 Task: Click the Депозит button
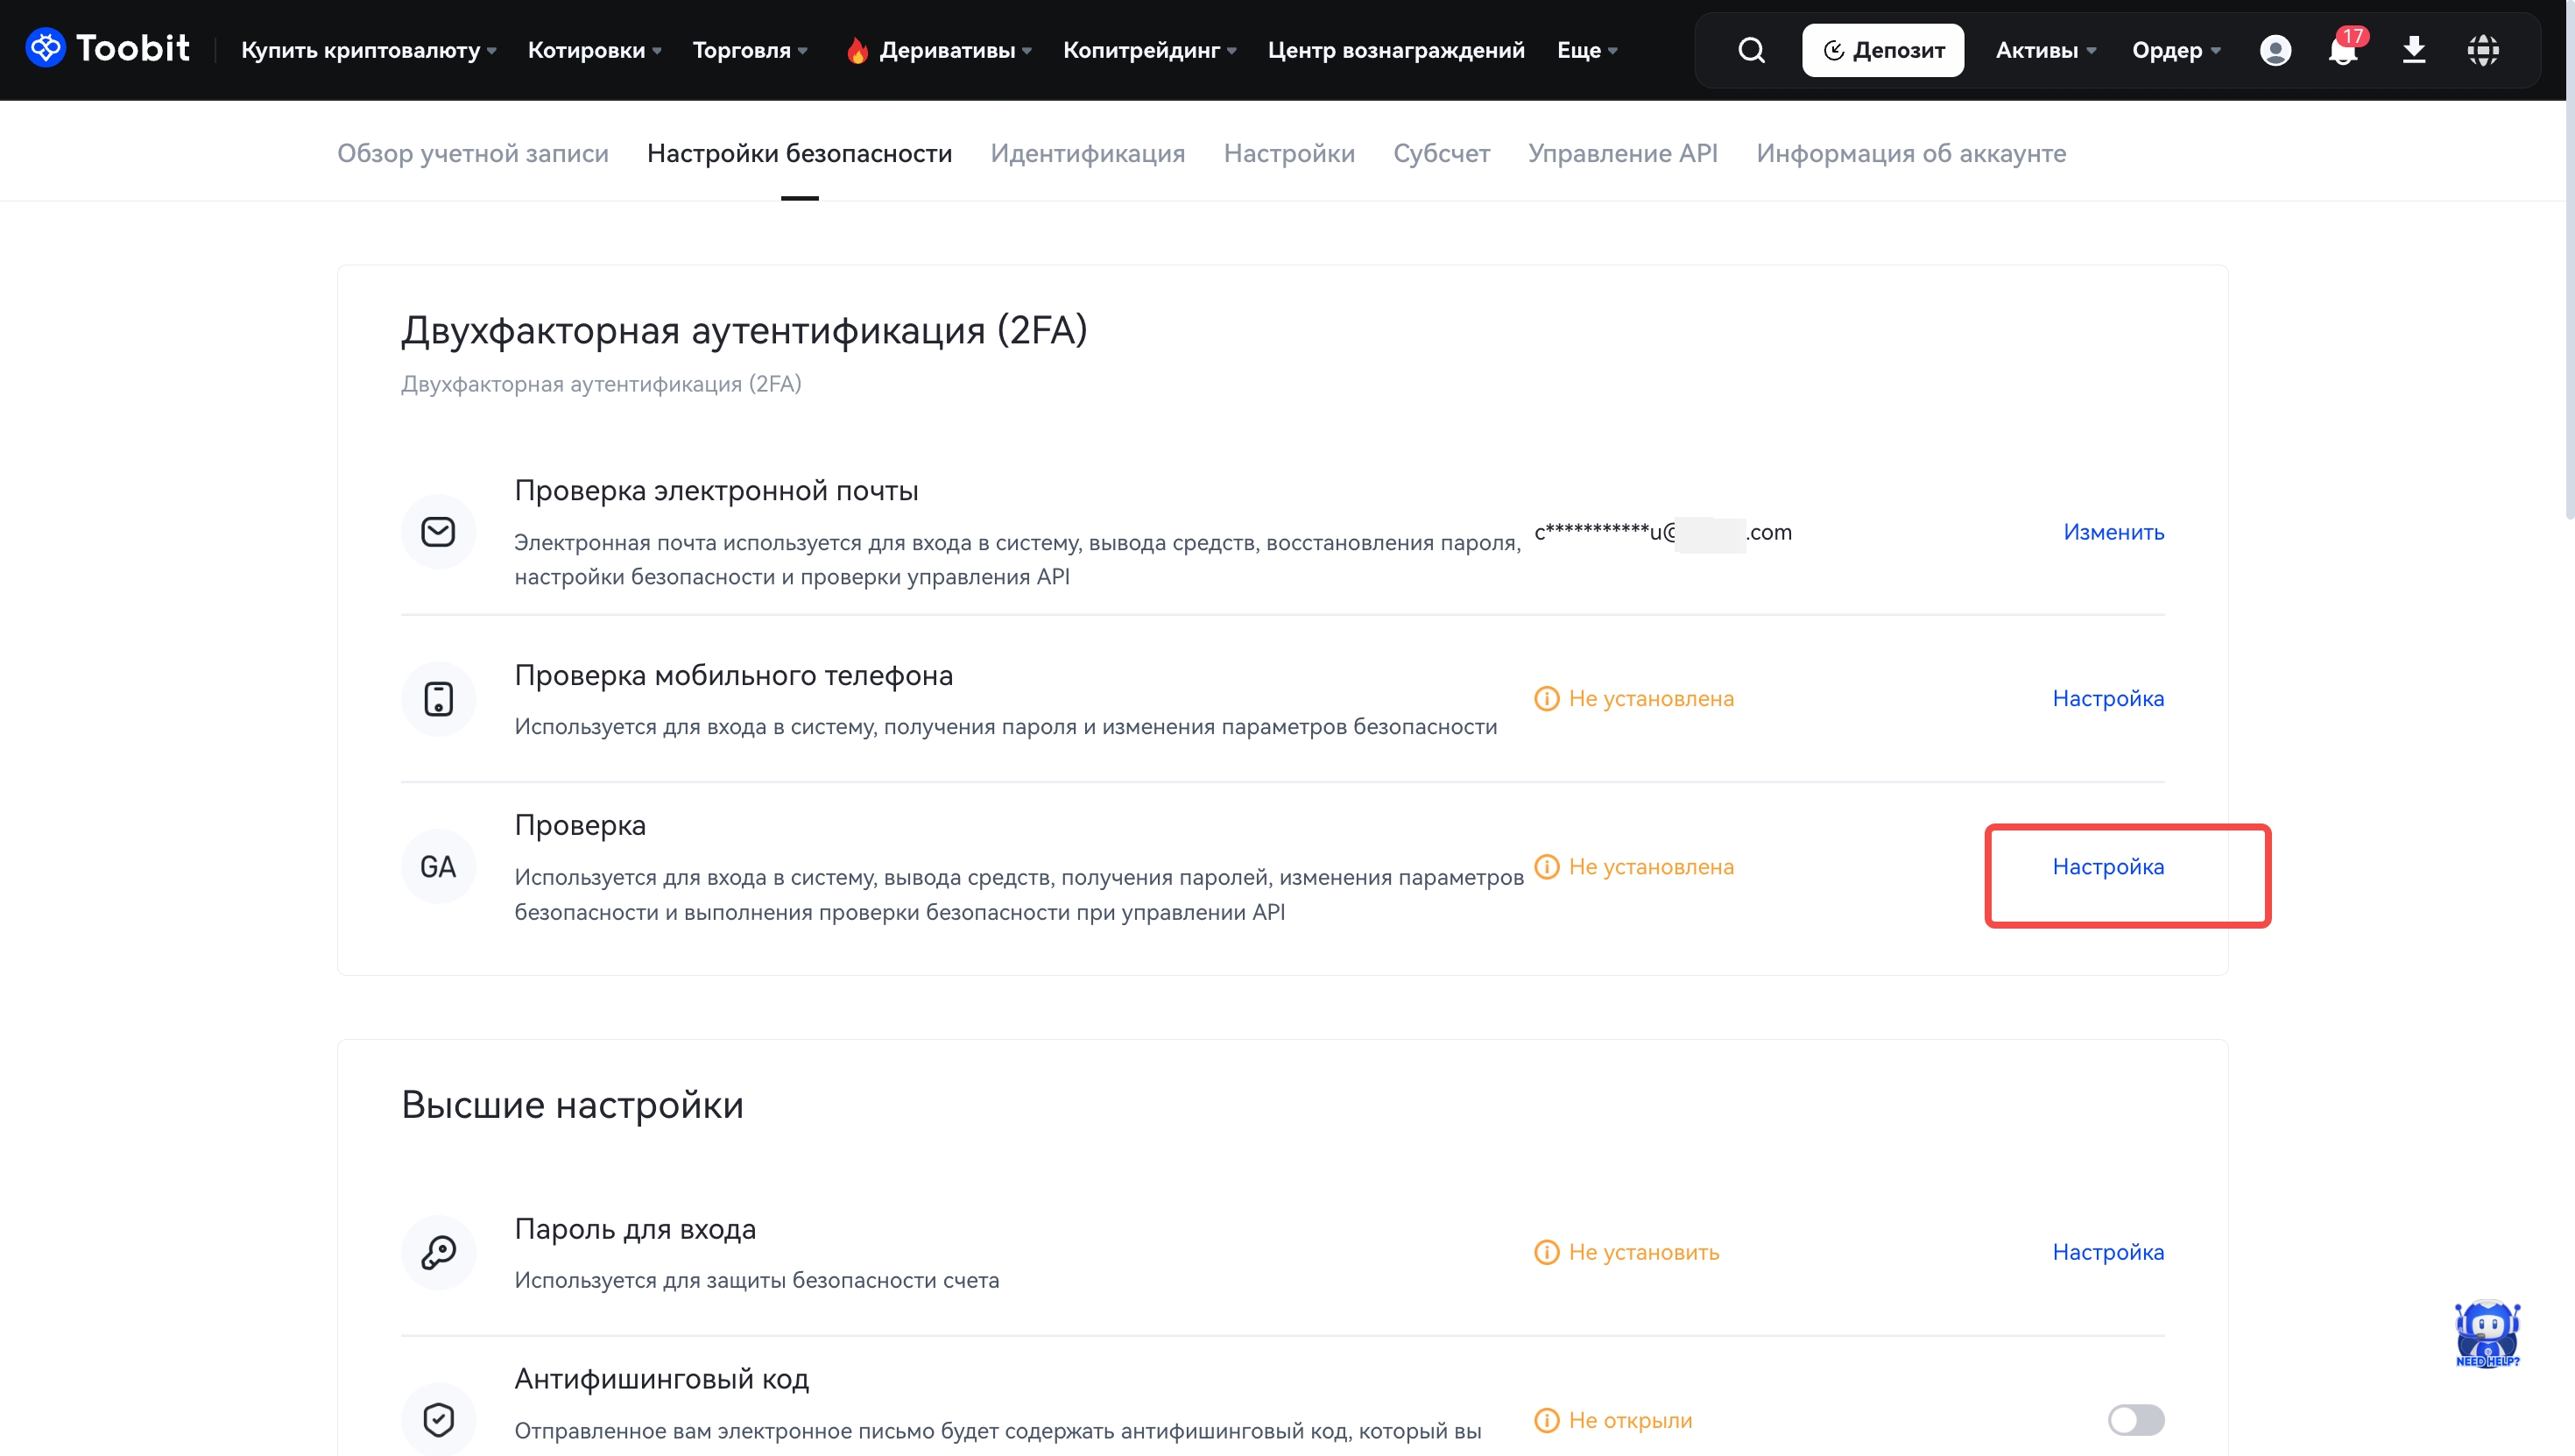click(x=1882, y=50)
